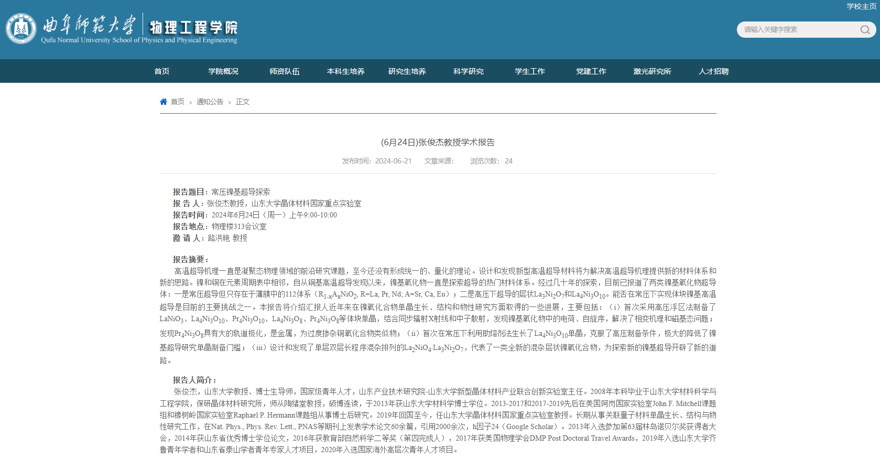880x460 pixels.
Task: Go to 通知公告 in the breadcrumb
Action: pos(210,102)
